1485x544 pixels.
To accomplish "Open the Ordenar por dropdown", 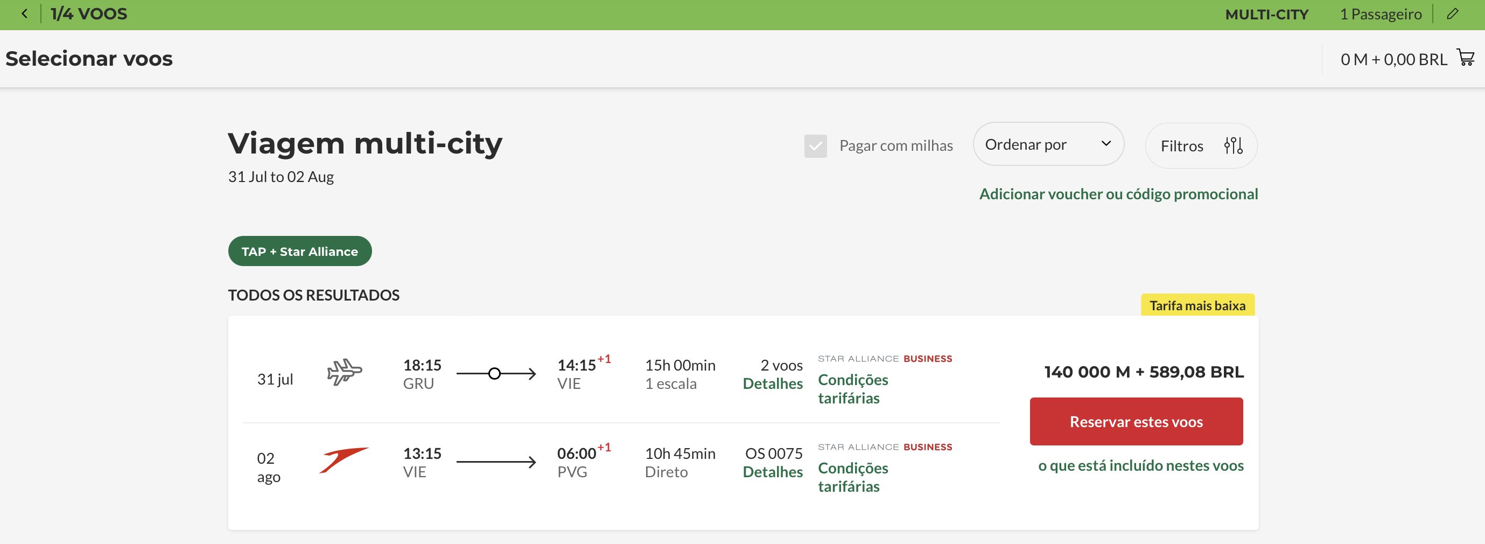I will click(x=1048, y=144).
